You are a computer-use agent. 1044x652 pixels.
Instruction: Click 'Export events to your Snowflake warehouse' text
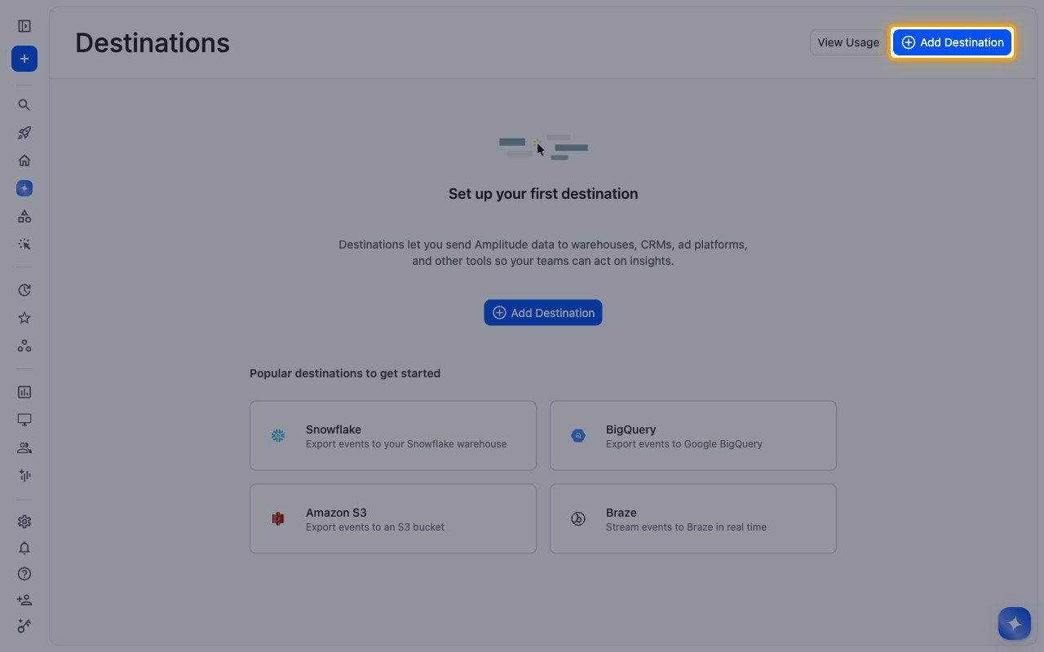pos(406,444)
